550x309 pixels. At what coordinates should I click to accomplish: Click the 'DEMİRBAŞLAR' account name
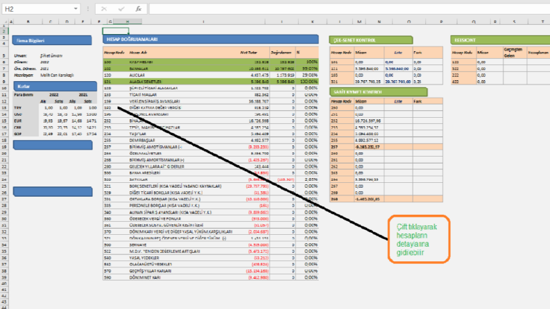pos(142,141)
